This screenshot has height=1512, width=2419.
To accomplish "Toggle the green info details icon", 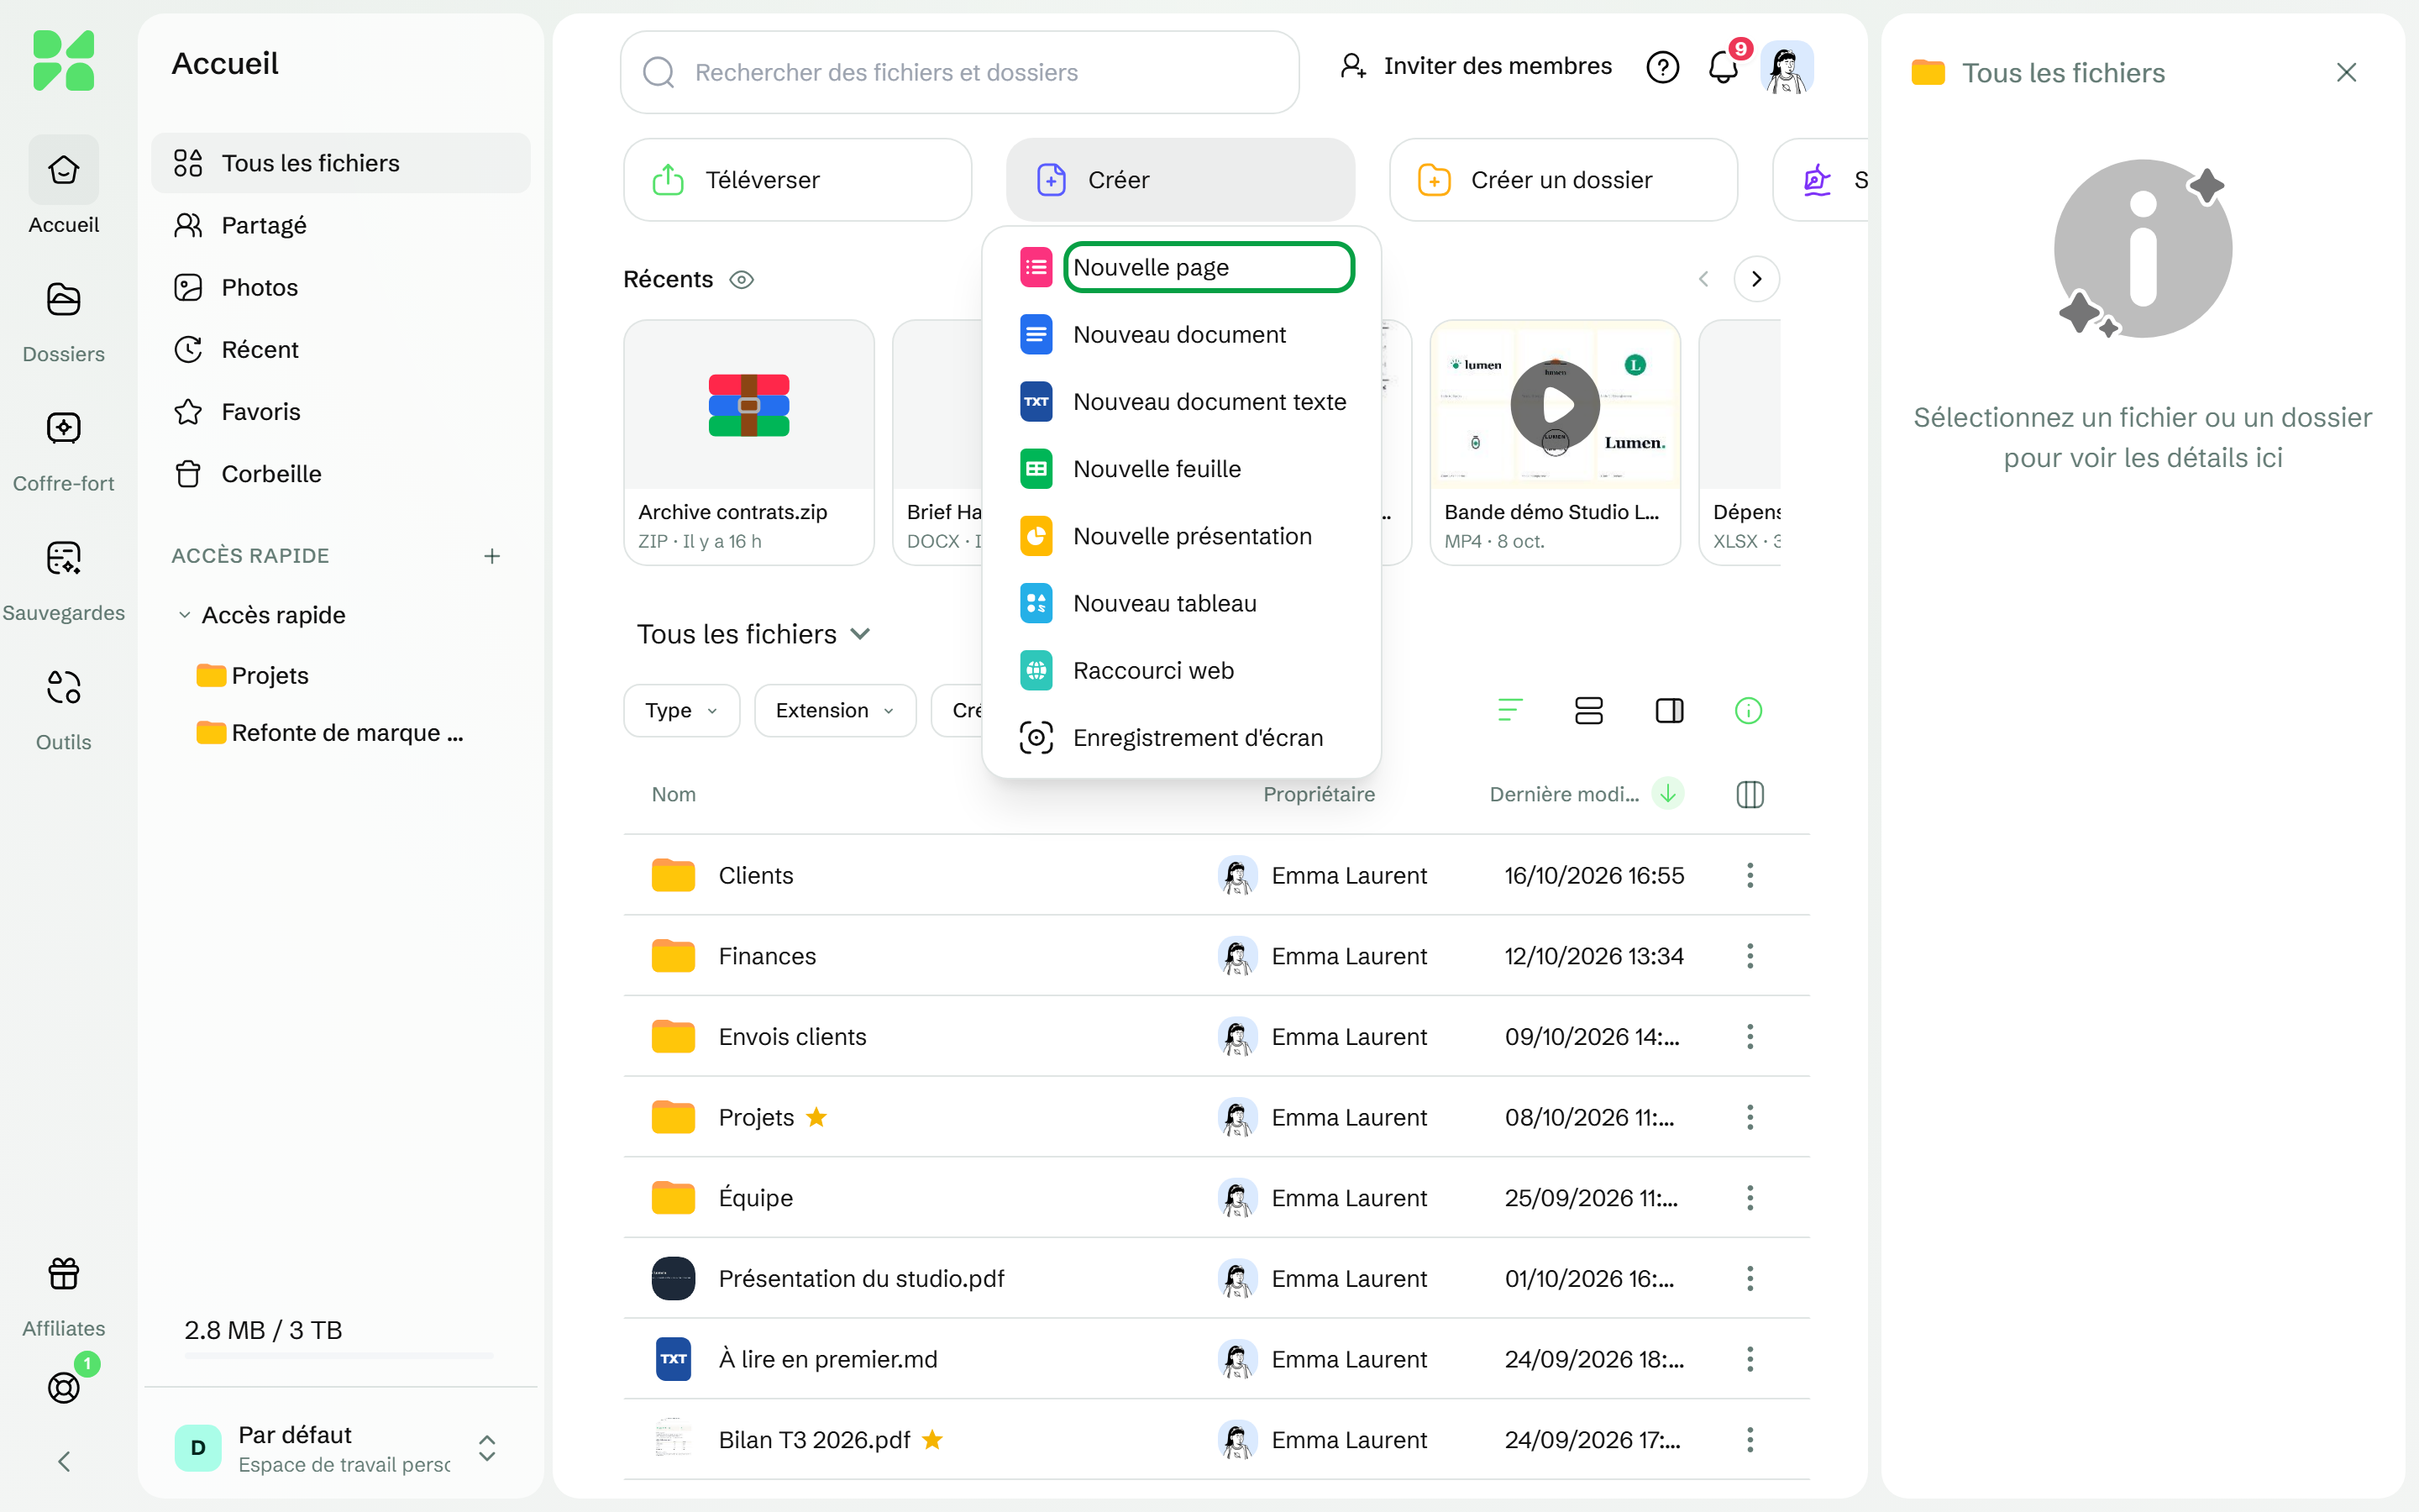I will (1748, 710).
